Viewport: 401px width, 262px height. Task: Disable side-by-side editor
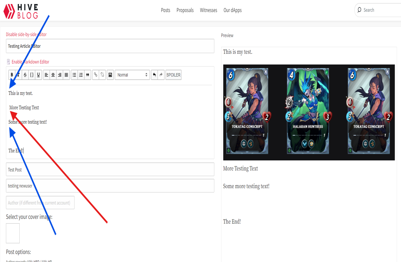point(26,34)
